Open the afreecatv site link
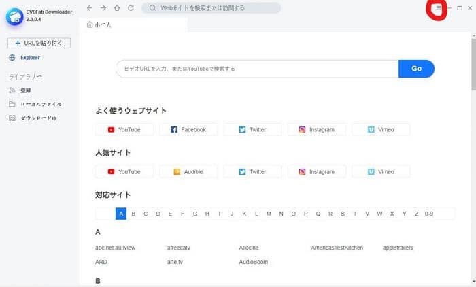Viewport: 476px width, 287px height. pyautogui.click(x=179, y=248)
